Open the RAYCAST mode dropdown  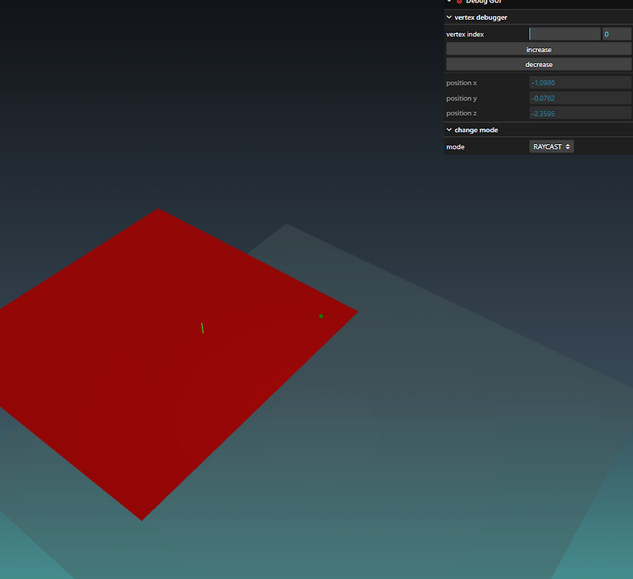[x=551, y=146]
